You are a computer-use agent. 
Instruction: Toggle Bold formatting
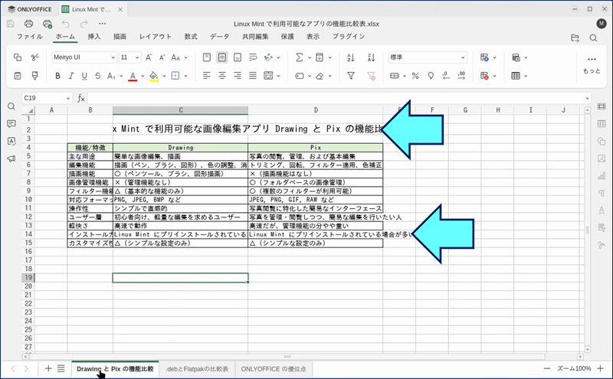pos(57,76)
